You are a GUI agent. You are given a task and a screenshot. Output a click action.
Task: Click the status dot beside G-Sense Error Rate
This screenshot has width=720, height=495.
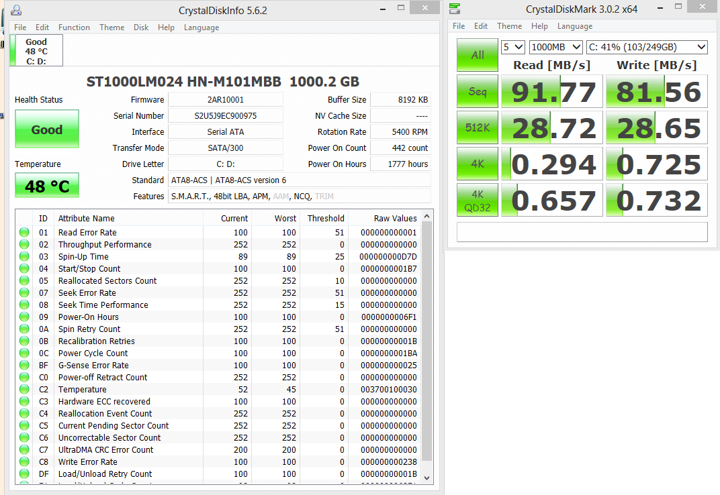24,365
